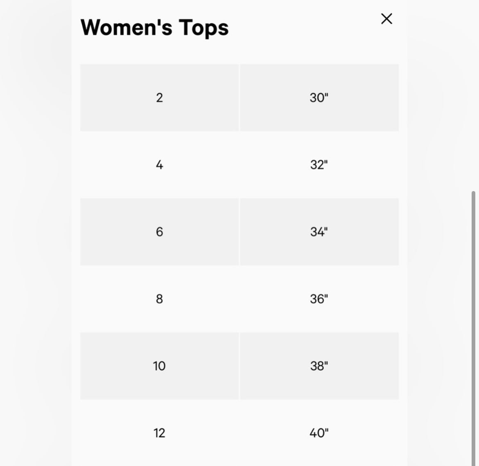The width and height of the screenshot is (479, 466).
Task: Select the 38" measurement cell
Action: [x=319, y=366]
